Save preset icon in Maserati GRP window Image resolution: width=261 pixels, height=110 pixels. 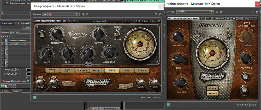pos(83,14)
